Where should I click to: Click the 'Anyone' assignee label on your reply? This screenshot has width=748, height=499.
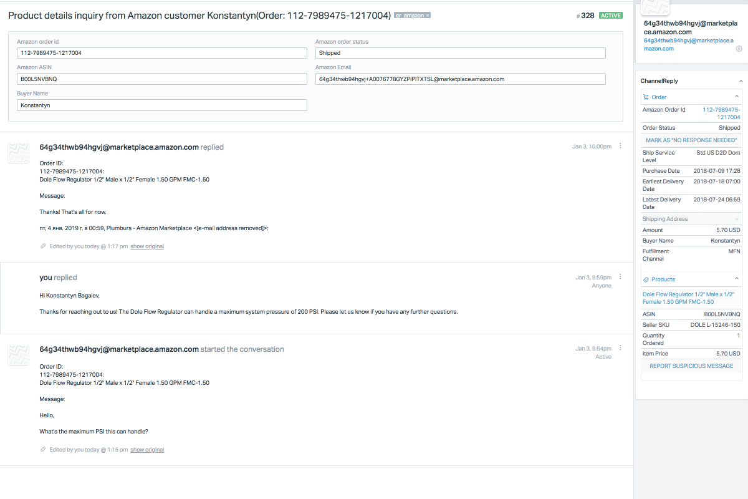pos(602,286)
